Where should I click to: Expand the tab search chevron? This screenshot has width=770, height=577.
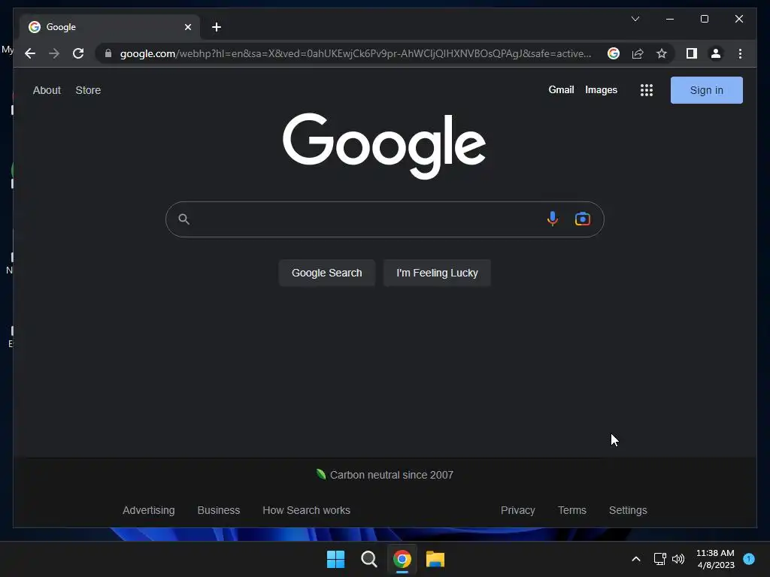tap(635, 19)
